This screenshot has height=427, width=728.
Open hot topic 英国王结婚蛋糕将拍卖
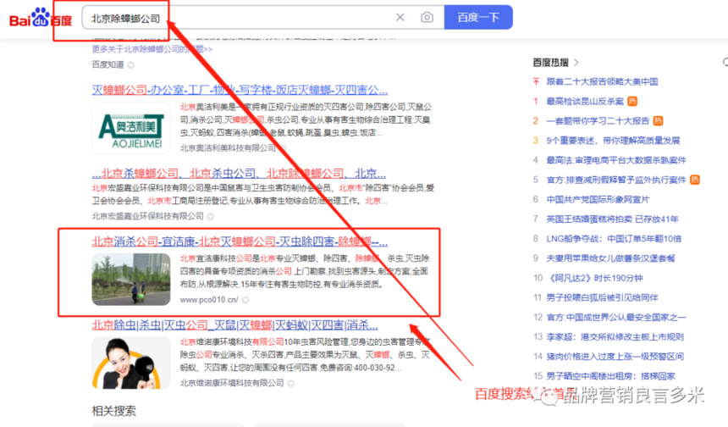(612, 219)
